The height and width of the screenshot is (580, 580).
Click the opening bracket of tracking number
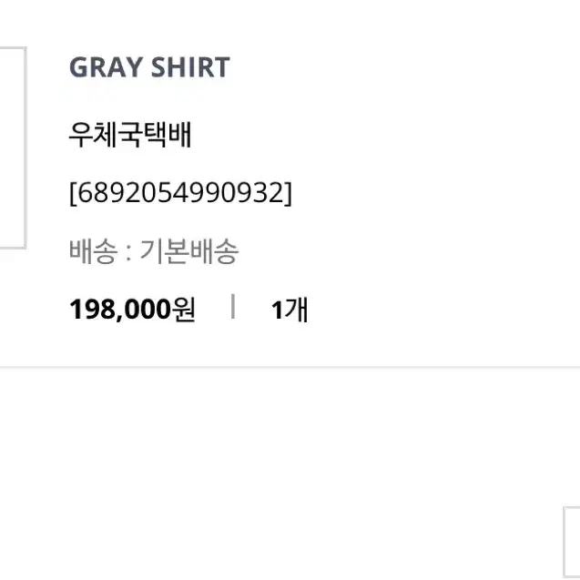pos(73,193)
